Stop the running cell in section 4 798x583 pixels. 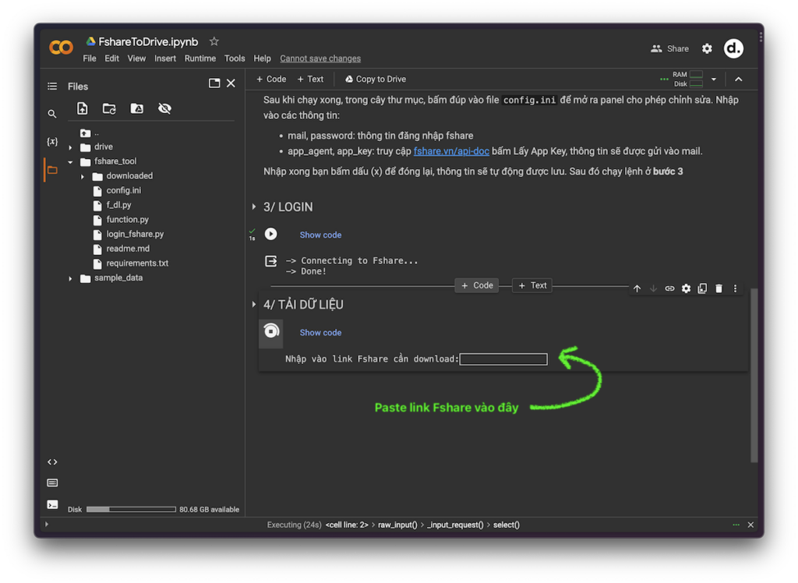pyautogui.click(x=271, y=332)
